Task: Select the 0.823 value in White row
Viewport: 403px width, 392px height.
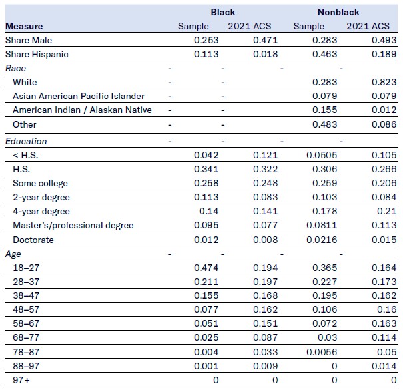Action: coord(378,82)
